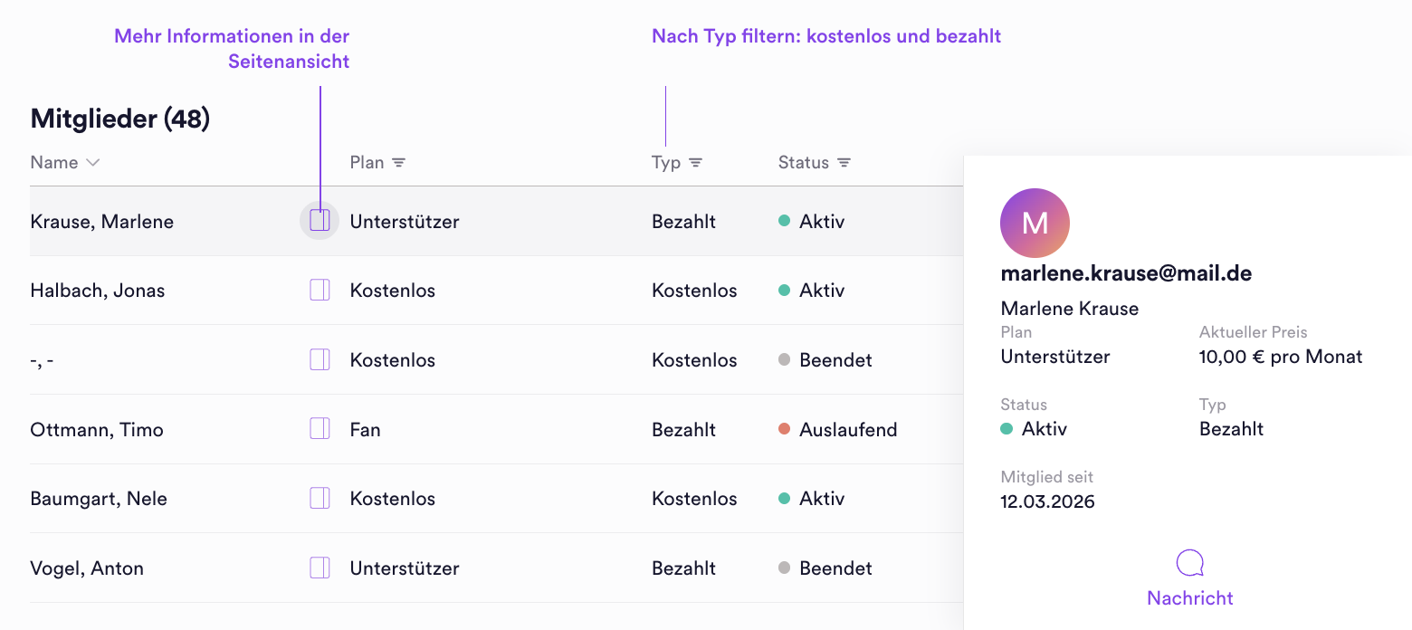Click the Nachricht speech bubble icon
This screenshot has height=630, width=1412.
point(1190,563)
